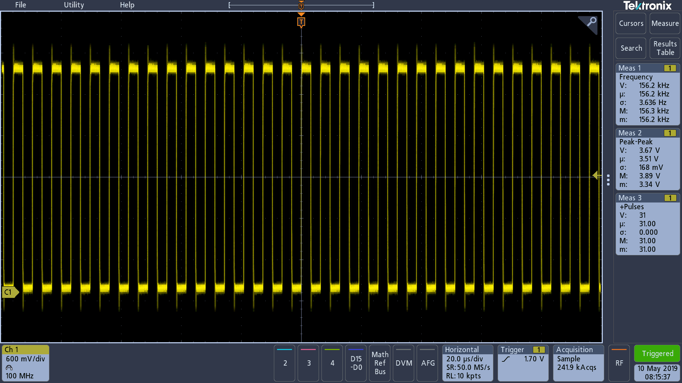Toggle channel 3 on

[x=309, y=363]
